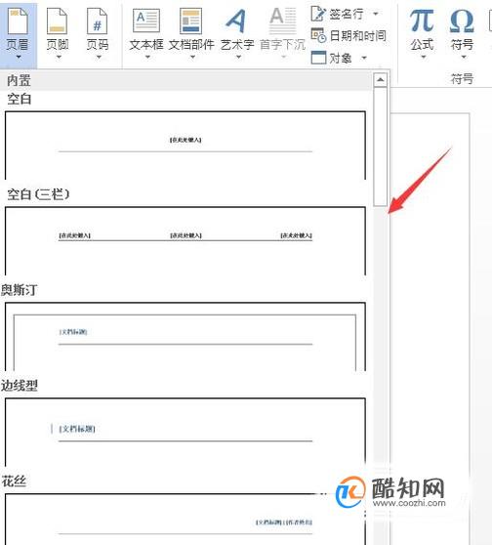
Task: Select the 空白 header thumbnail
Action: tap(185, 146)
